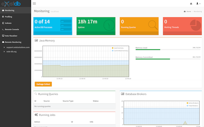Screen dimensions: 204x127
Task: Click the eXist-db logo
Action: [x=11, y=4]
